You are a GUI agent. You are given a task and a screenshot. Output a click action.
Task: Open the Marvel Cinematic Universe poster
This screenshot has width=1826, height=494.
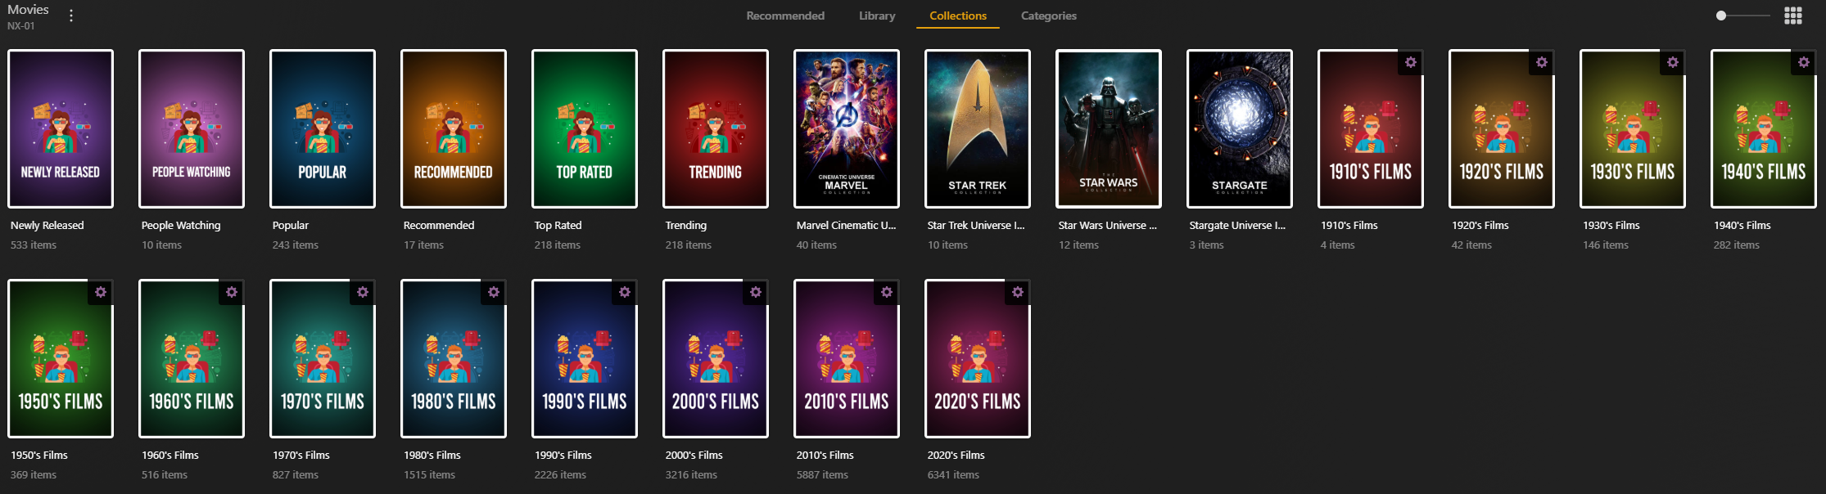click(x=846, y=128)
